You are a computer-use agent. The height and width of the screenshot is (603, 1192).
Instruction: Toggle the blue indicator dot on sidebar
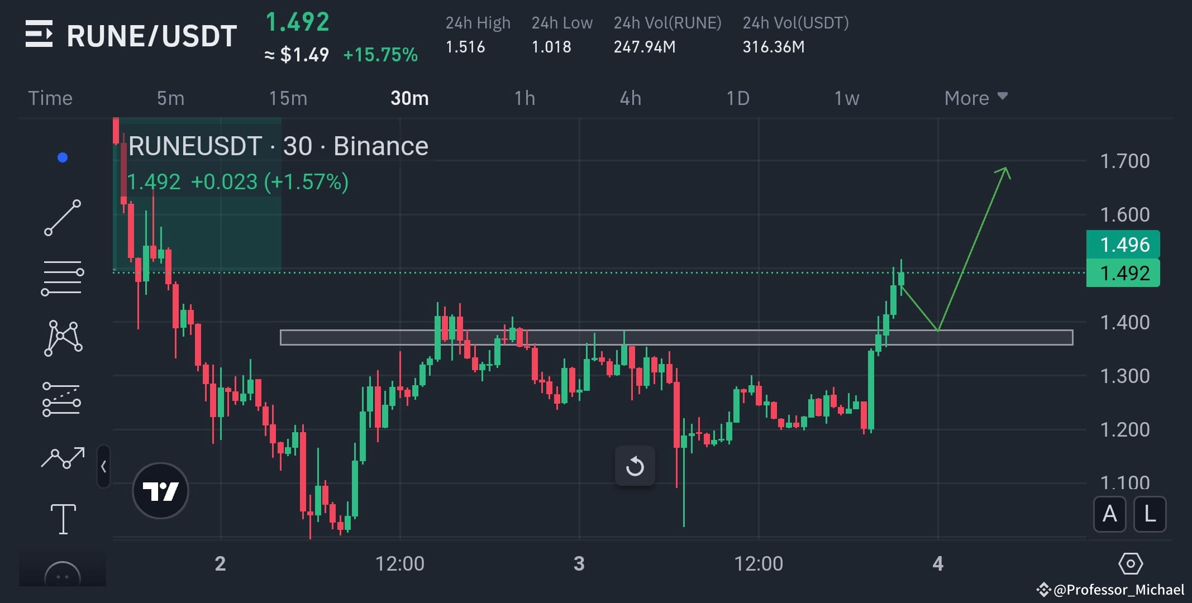tap(63, 157)
